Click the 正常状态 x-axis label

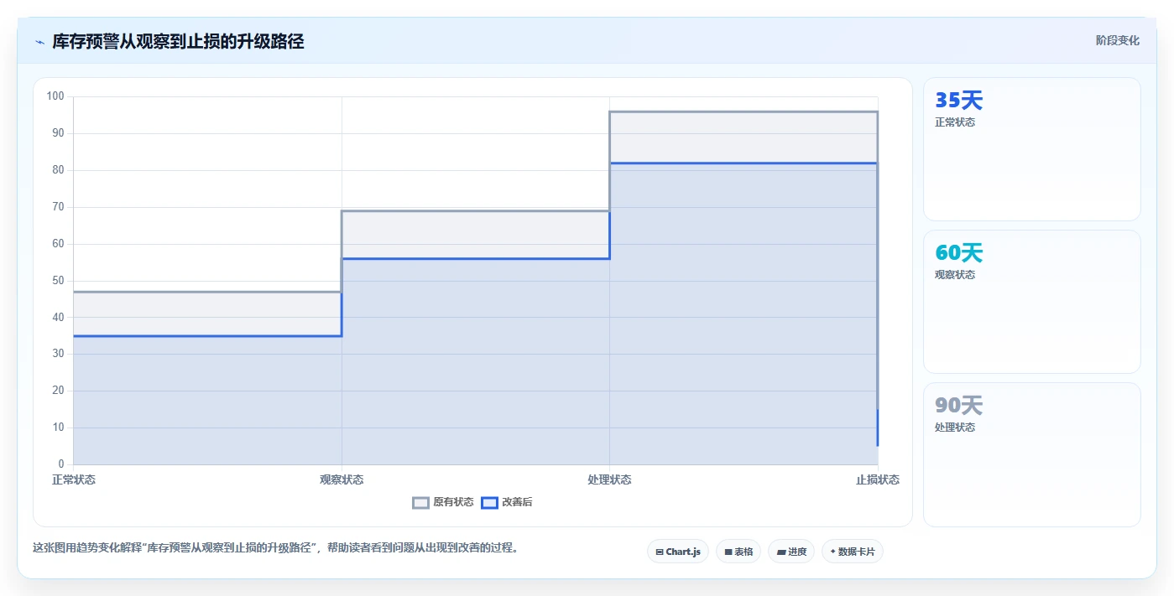[x=74, y=479]
